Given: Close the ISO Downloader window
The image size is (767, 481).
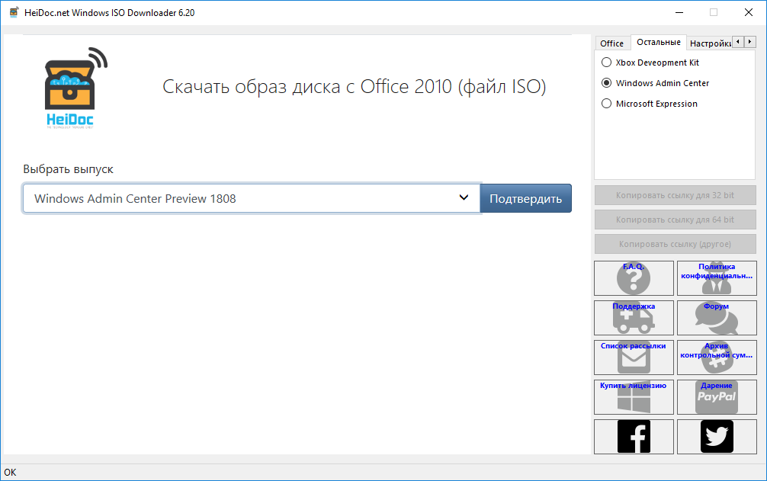Looking at the screenshot, I should 749,13.
